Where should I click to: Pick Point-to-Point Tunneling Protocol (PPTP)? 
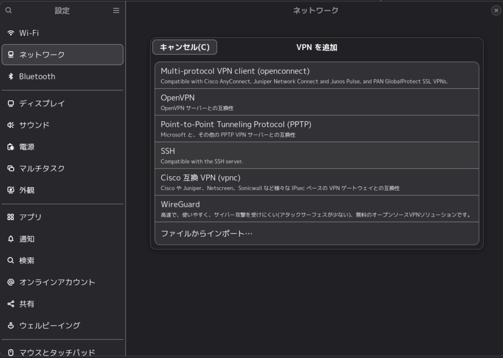[317, 129]
